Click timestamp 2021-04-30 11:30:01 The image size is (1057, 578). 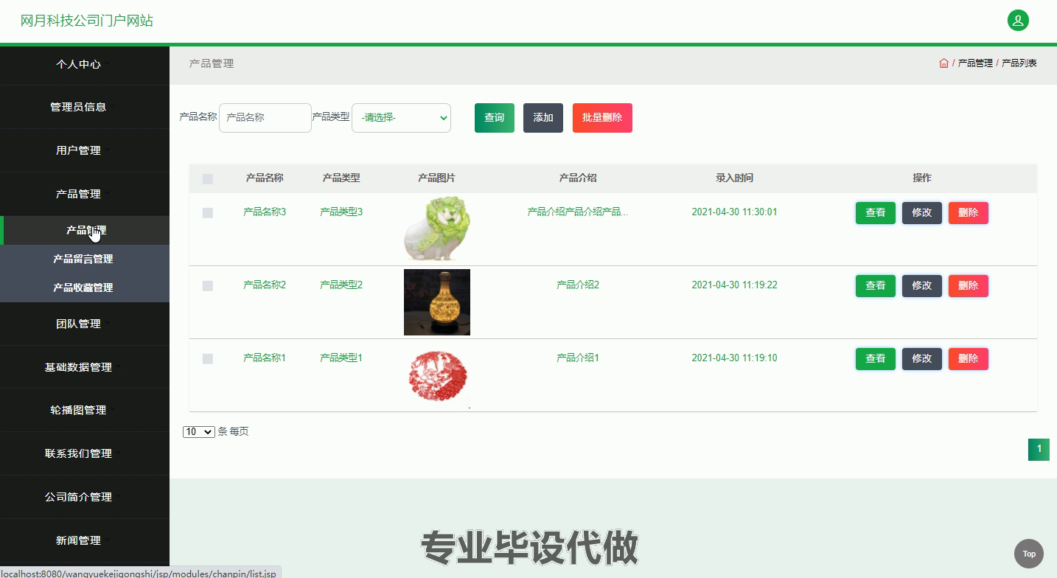[x=734, y=212]
